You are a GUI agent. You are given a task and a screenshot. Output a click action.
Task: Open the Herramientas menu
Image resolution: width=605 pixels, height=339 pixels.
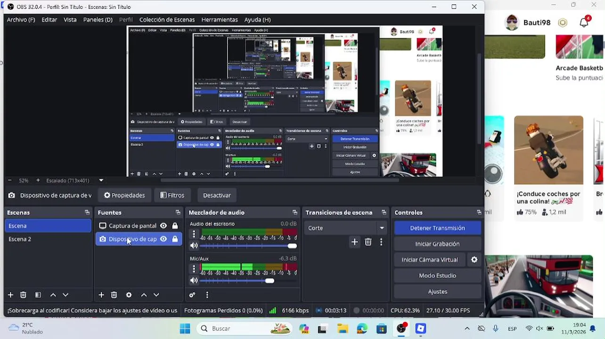click(x=220, y=20)
